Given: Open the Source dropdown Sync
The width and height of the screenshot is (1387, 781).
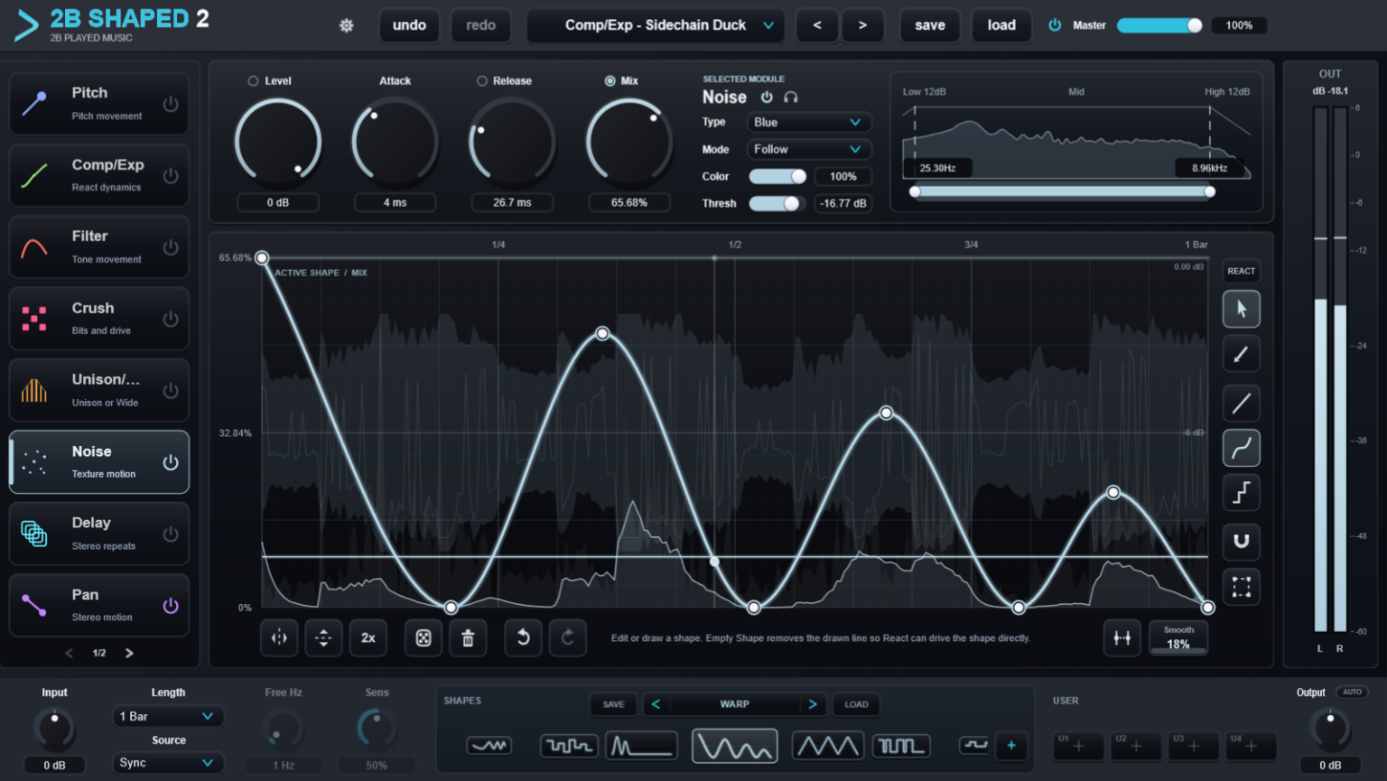Looking at the screenshot, I should tap(167, 763).
